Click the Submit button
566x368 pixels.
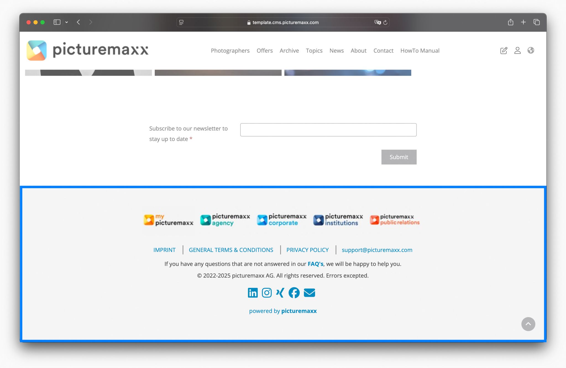point(399,157)
